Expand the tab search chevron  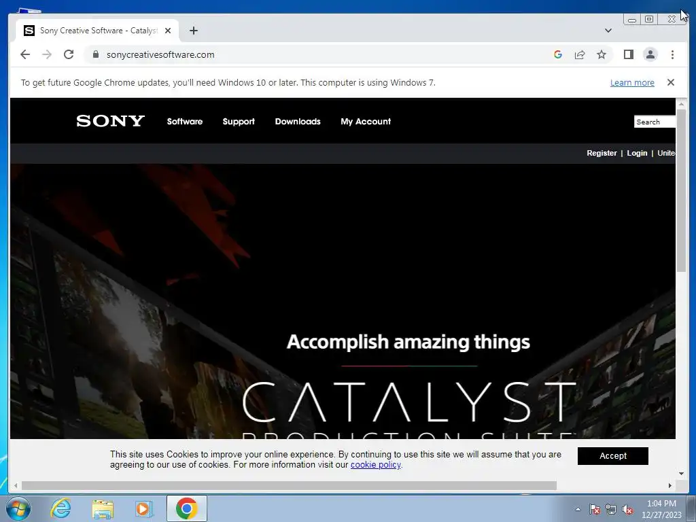pos(608,31)
